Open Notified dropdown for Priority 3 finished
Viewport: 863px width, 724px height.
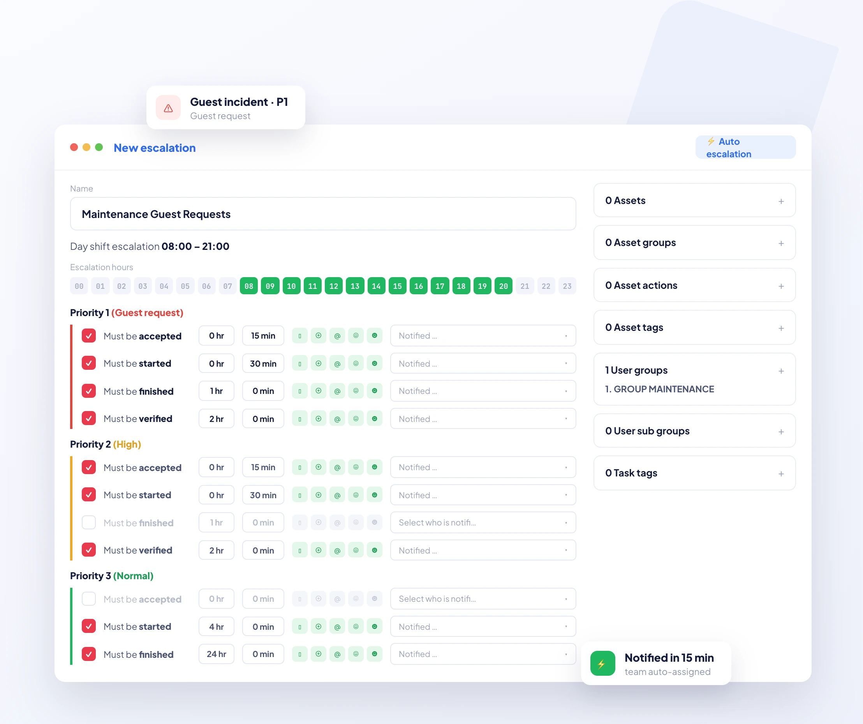[483, 654]
